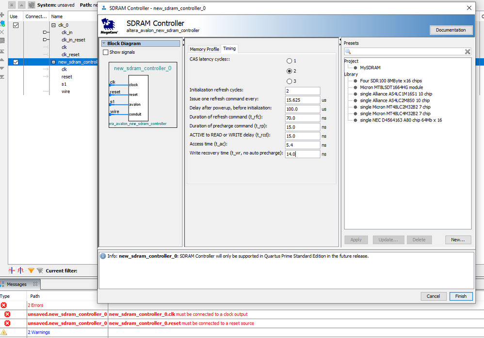
Task: Select CAS latency cycles option 3
Action: pos(290,81)
